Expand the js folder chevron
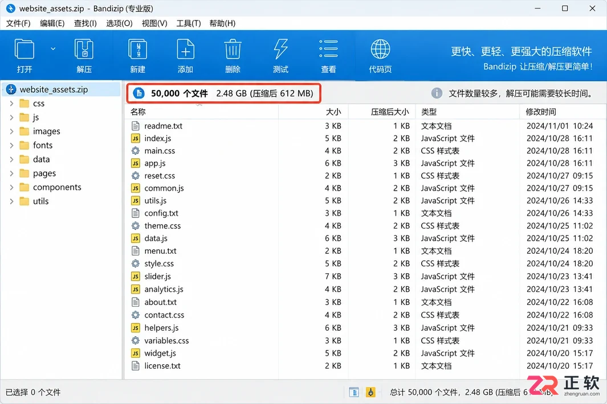This screenshot has height=404, width=607. click(x=11, y=117)
